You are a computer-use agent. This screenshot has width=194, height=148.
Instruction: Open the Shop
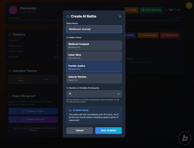tap(131, 10)
